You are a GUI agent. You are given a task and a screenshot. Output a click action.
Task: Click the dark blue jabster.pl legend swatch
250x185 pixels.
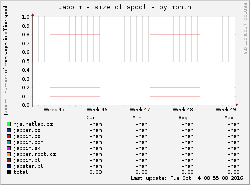9,166
